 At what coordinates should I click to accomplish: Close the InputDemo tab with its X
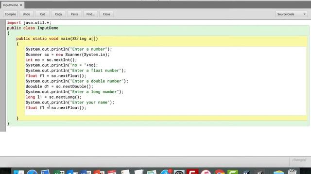(21, 5)
